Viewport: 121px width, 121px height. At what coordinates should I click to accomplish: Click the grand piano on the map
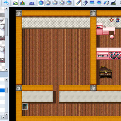coord(106,72)
